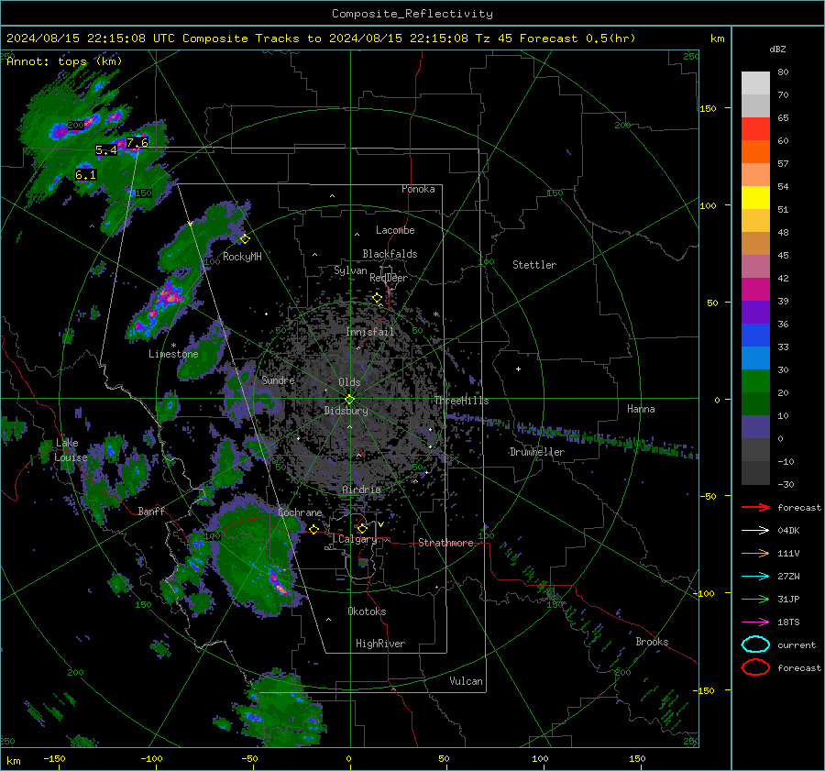Screen dimensions: 825x771
Task: Click the red forecast ellipse icon
Action: coord(755,667)
